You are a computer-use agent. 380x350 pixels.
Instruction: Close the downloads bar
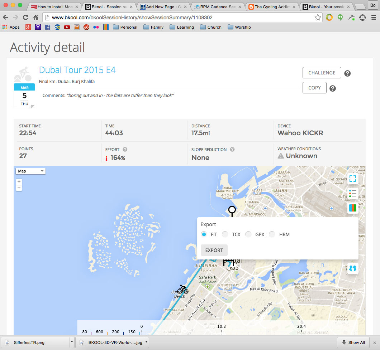(x=374, y=342)
